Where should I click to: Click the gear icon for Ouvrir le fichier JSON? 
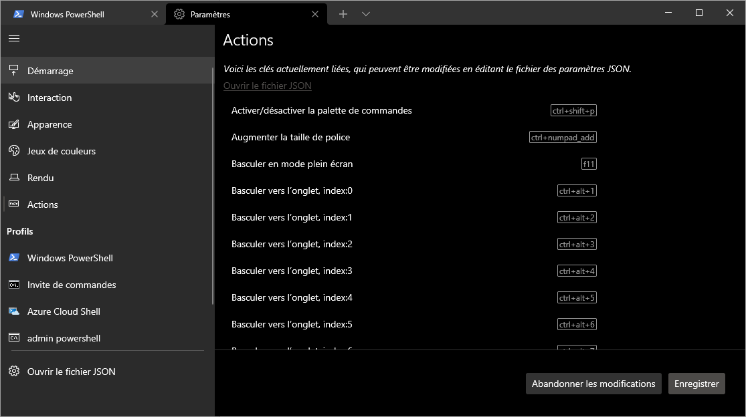tap(13, 372)
